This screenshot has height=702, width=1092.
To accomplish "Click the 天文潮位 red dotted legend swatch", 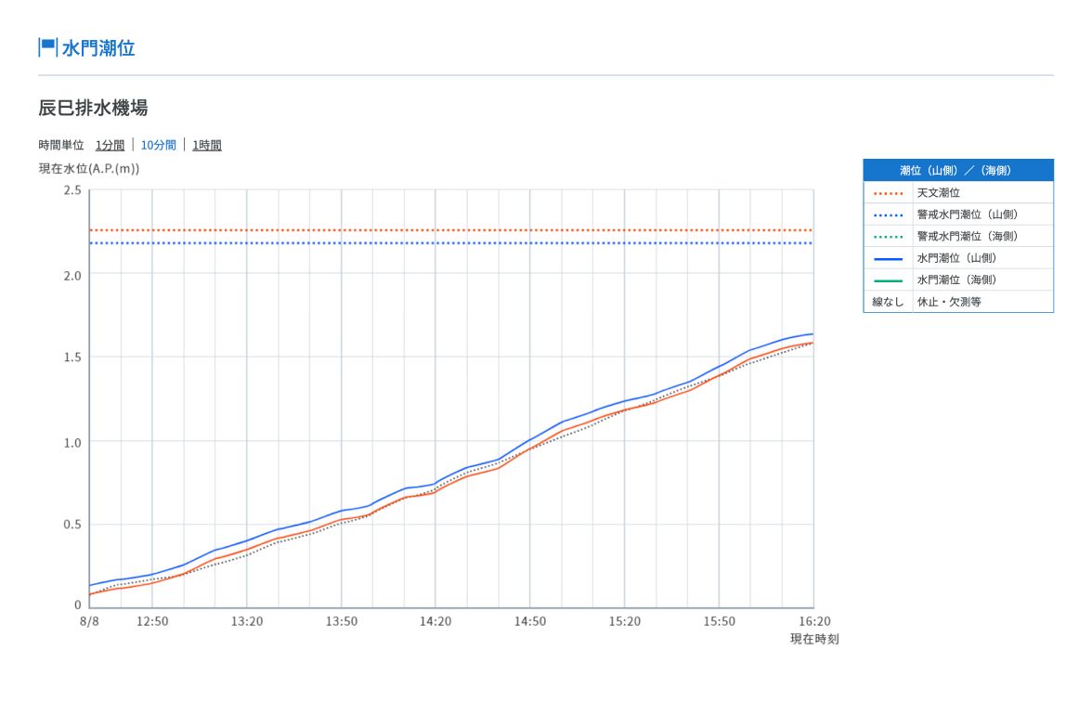I will [888, 193].
